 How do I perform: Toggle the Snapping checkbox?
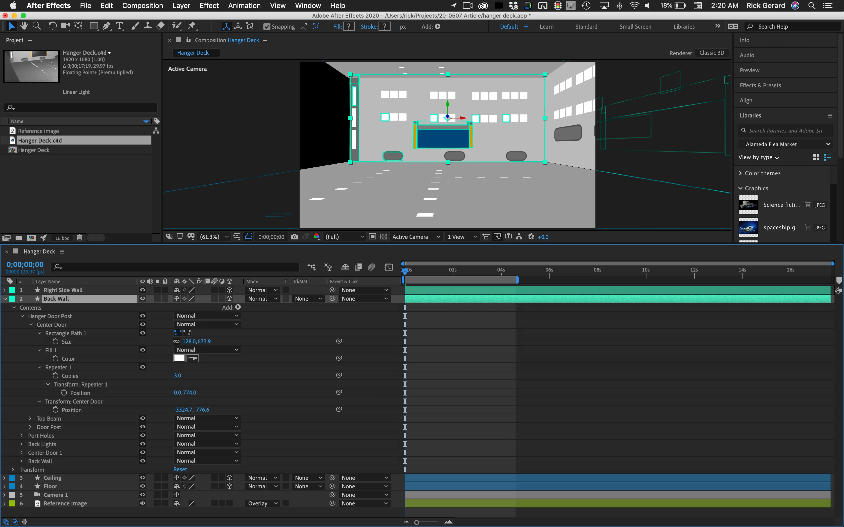coord(267,27)
